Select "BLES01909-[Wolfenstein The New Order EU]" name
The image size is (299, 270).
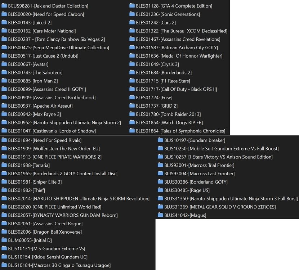click(54, 149)
